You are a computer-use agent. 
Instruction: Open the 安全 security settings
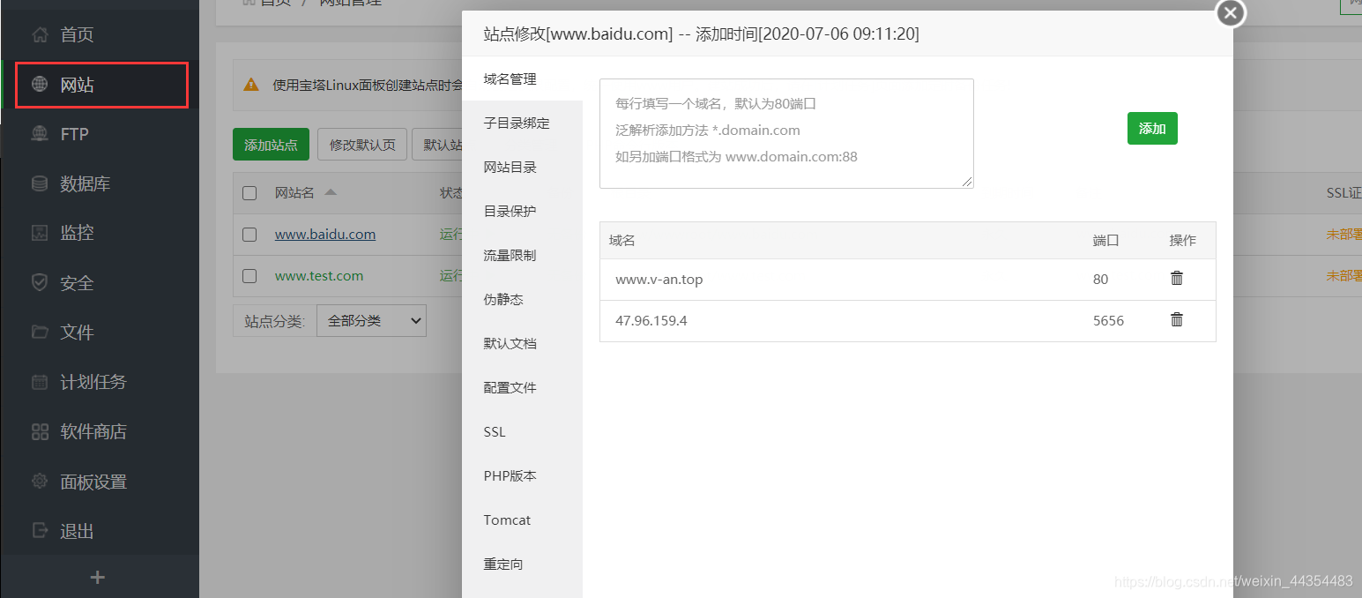[75, 282]
